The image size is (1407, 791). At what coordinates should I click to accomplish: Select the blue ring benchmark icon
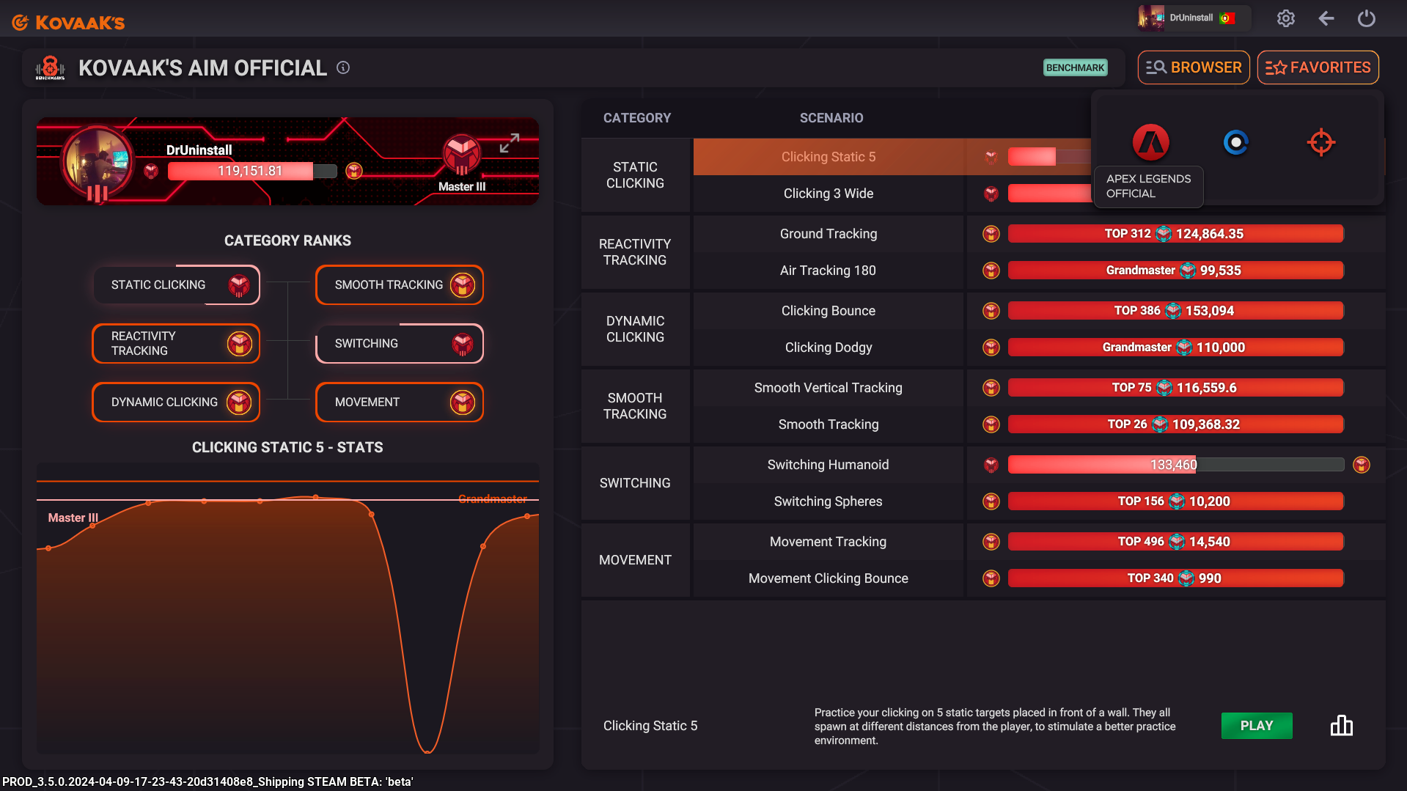tap(1236, 142)
